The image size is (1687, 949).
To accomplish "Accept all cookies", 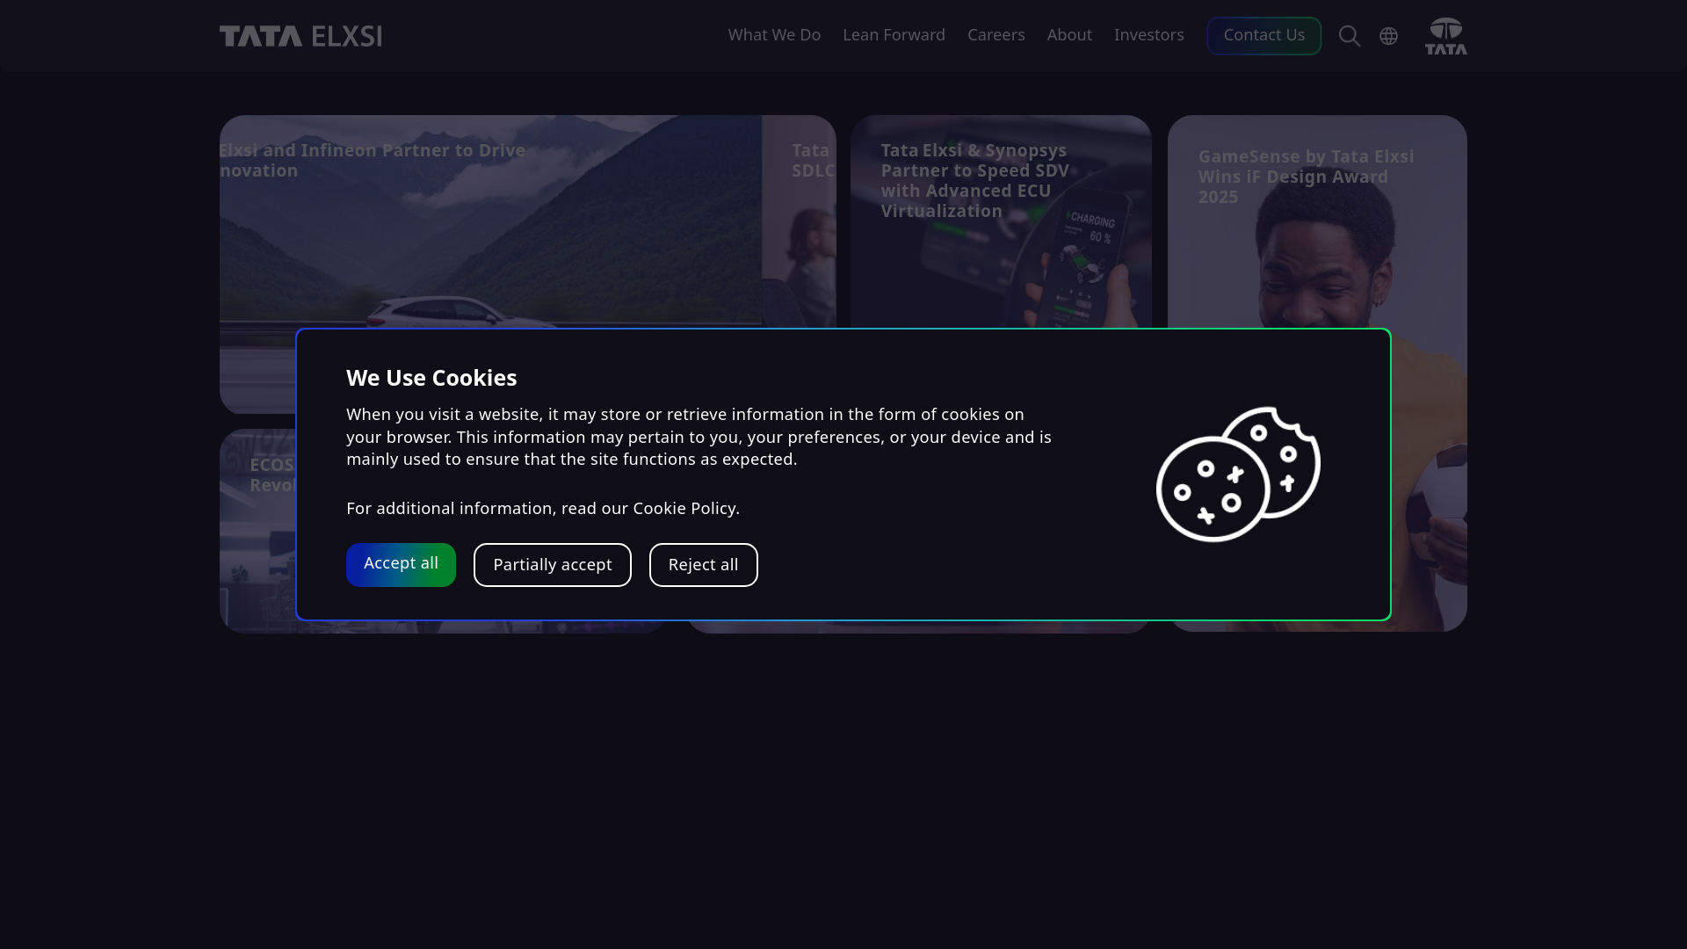I will point(401,564).
